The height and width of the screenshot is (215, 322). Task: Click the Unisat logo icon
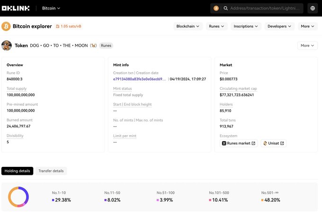[x=265, y=143]
